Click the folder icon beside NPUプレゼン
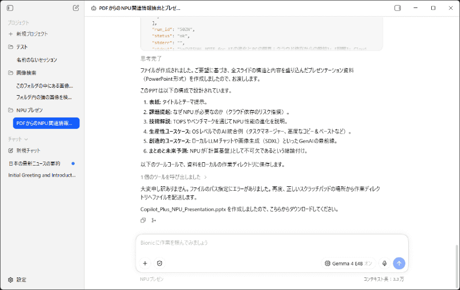Screen dimensions: 460x290 [10, 110]
